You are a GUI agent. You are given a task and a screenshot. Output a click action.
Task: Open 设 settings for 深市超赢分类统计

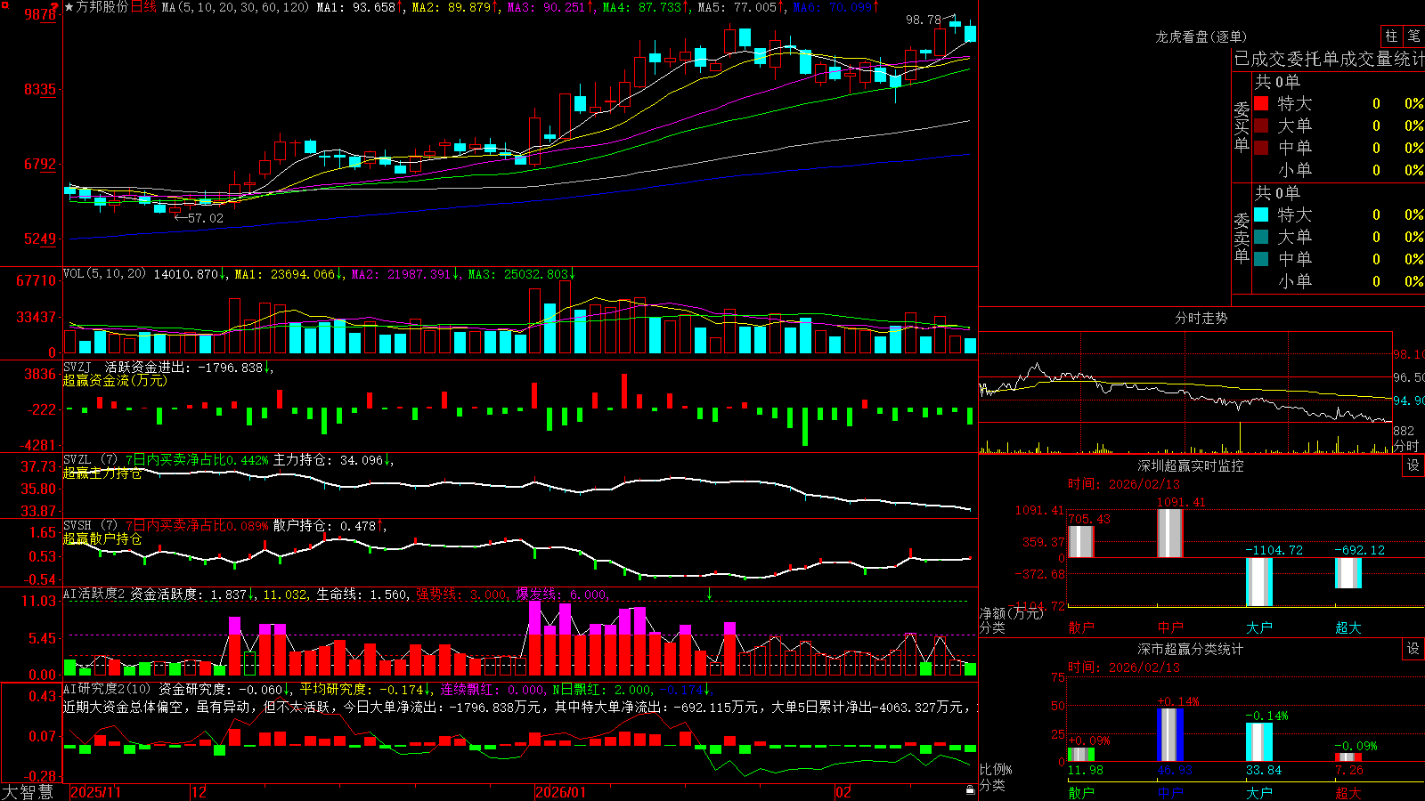[x=1413, y=649]
